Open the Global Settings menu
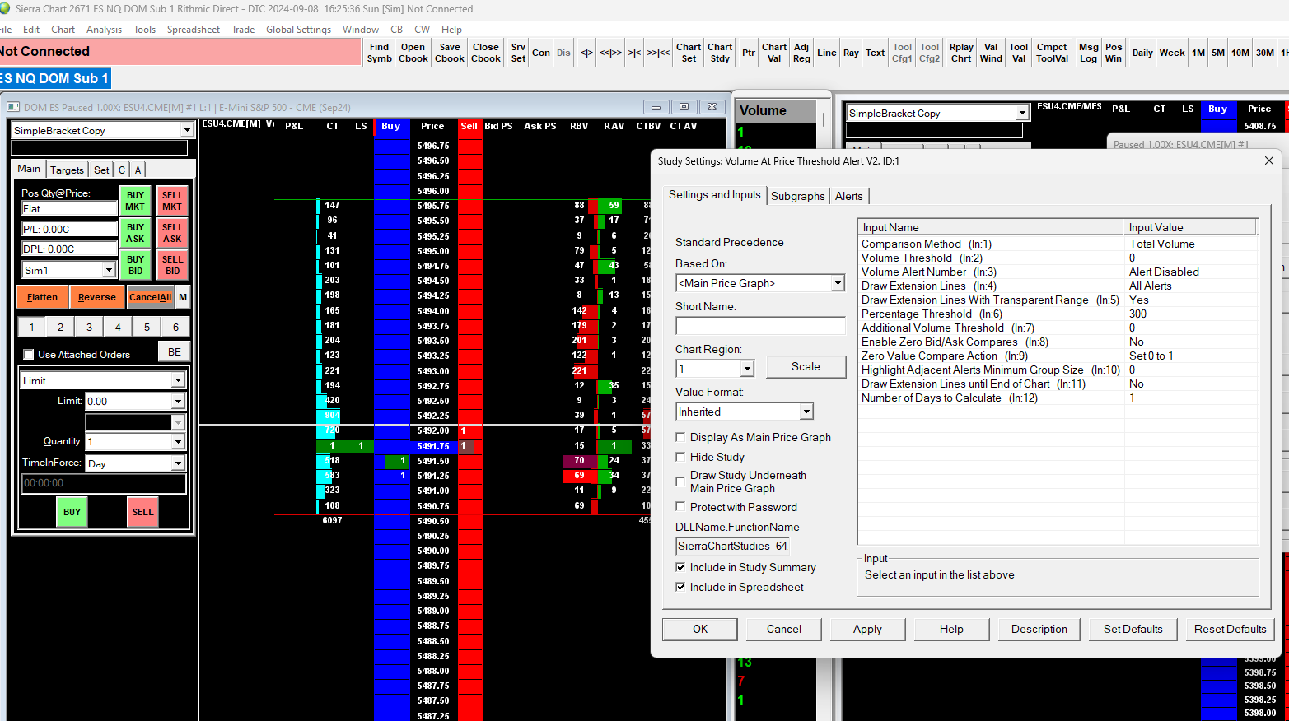Viewport: 1289px width, 721px height. point(298,30)
